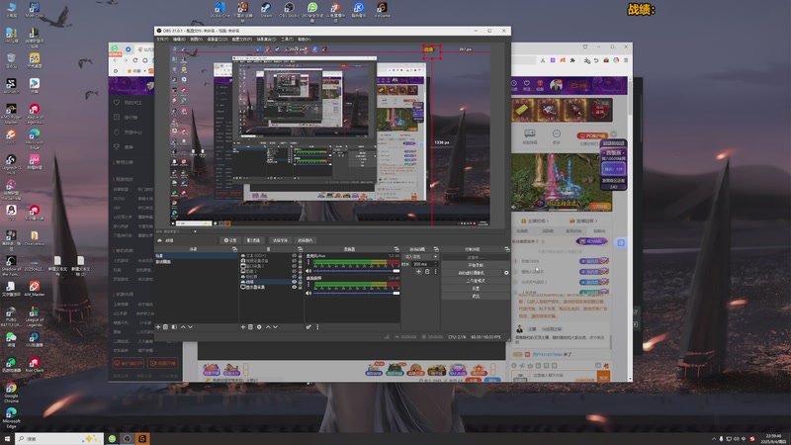Click 选择字体 in the source toolbar
The image size is (791, 445).
coord(280,240)
